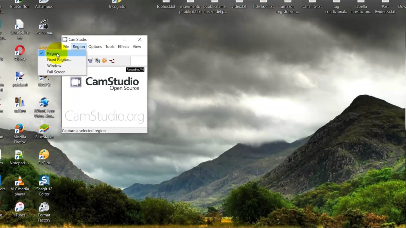
Task: Select the BlueGriffon desktop shortcut label
Action: click(20, 6)
